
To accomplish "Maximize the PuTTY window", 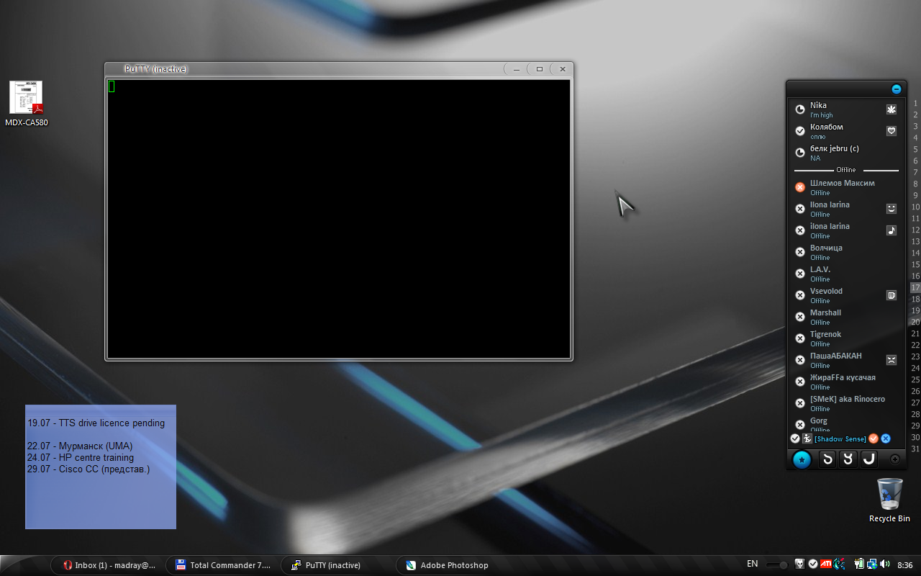I will (539, 69).
